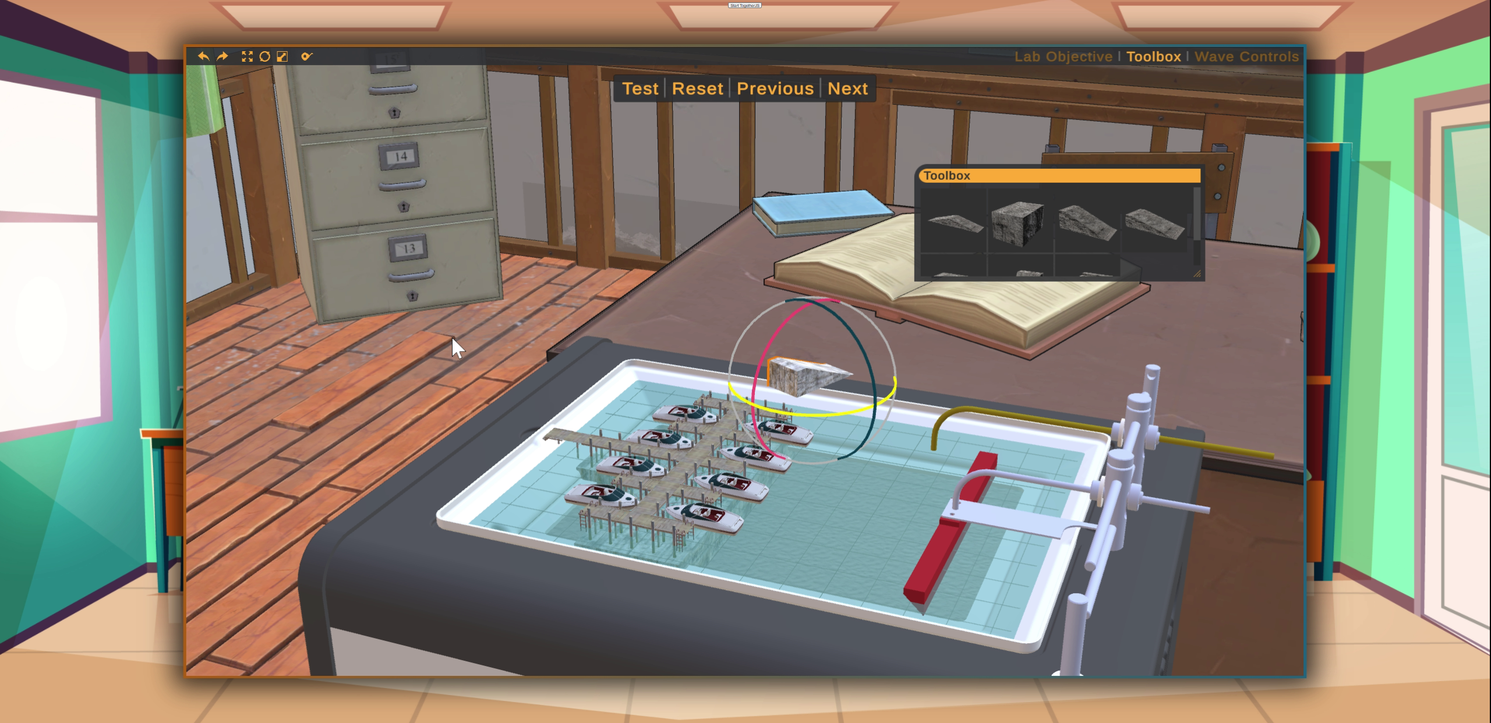Screen dimensions: 1491x723
Task: Select the anchor/pin tool icon
Action: (x=305, y=56)
